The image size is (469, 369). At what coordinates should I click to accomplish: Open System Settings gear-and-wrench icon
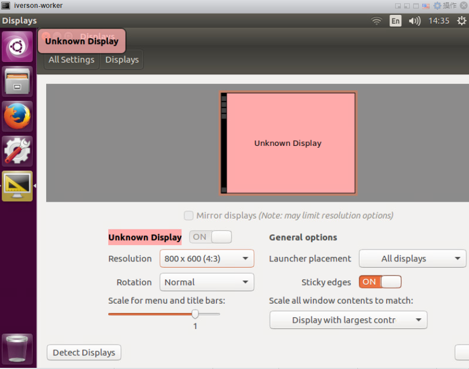pyautogui.click(x=17, y=151)
